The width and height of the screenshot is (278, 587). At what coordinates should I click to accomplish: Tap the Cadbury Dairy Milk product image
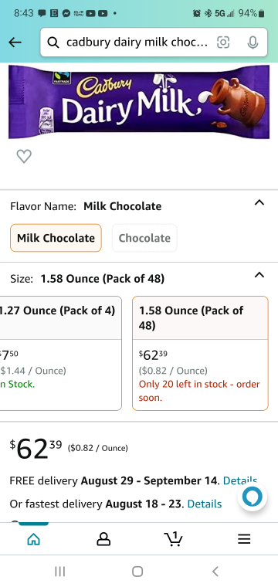pos(139,102)
